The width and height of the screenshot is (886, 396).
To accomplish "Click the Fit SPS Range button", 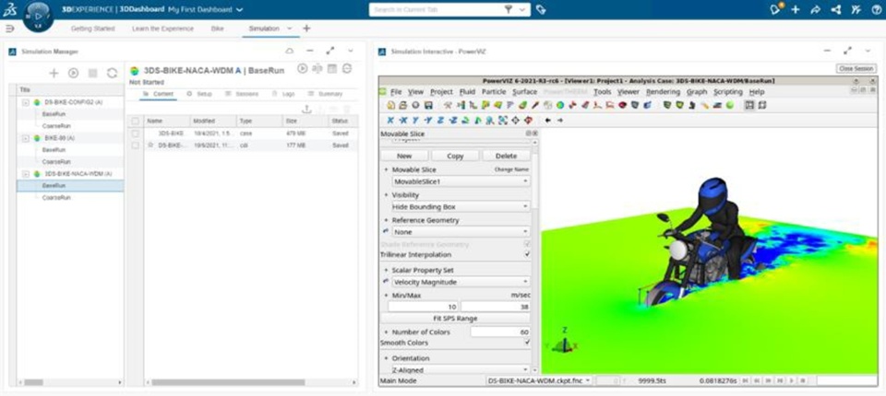I will pyautogui.click(x=455, y=318).
